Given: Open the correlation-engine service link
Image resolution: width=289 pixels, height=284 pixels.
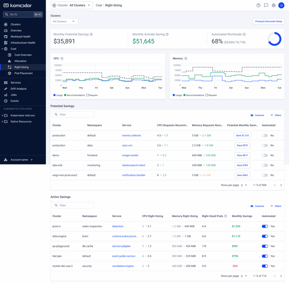Looking at the screenshot, I should coord(123,266).
